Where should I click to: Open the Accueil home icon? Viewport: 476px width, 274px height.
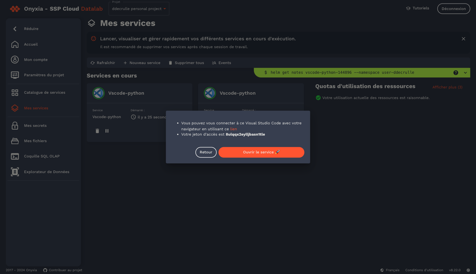pyautogui.click(x=15, y=44)
